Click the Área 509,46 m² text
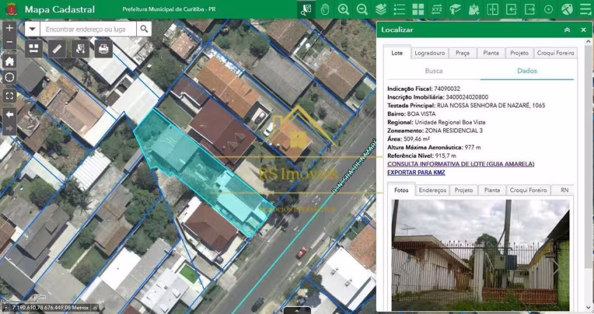The width and height of the screenshot is (594, 314). tap(408, 139)
